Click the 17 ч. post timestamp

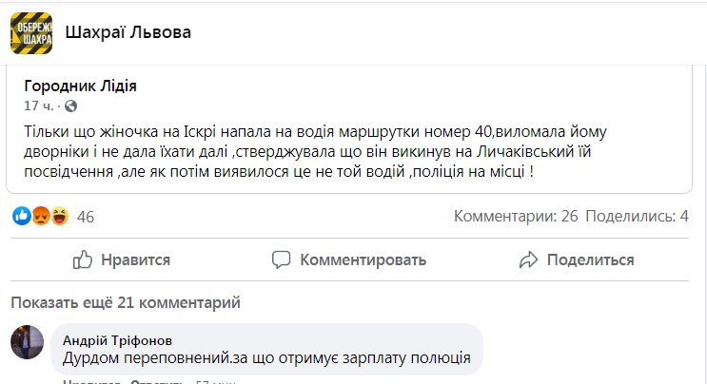pyautogui.click(x=40, y=106)
